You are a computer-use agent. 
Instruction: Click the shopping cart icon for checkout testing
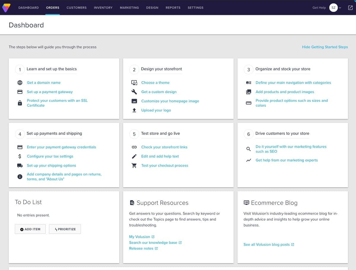[134, 165]
